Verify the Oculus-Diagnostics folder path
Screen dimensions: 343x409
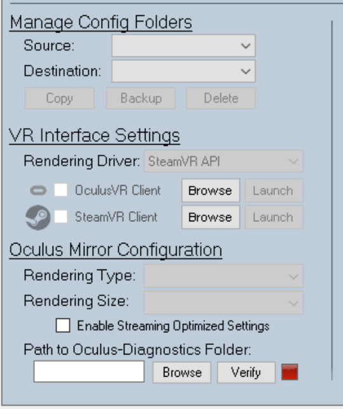246,372
